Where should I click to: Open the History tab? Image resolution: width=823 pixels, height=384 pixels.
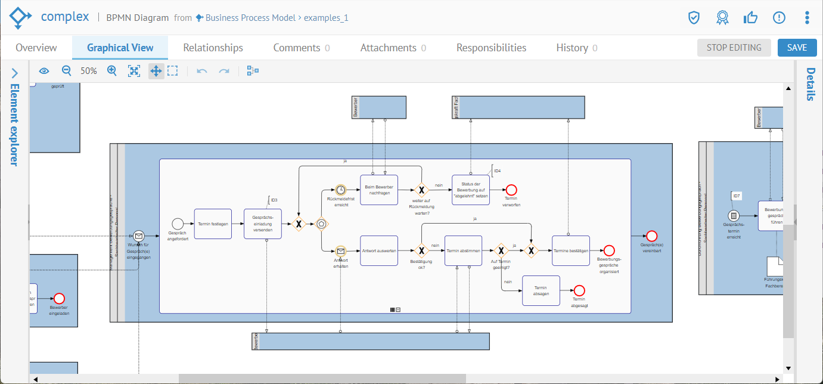tap(572, 48)
